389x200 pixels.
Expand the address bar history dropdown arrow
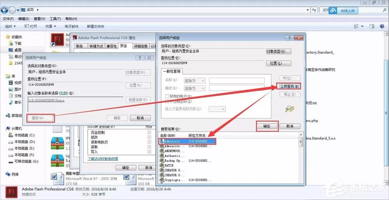point(308,10)
